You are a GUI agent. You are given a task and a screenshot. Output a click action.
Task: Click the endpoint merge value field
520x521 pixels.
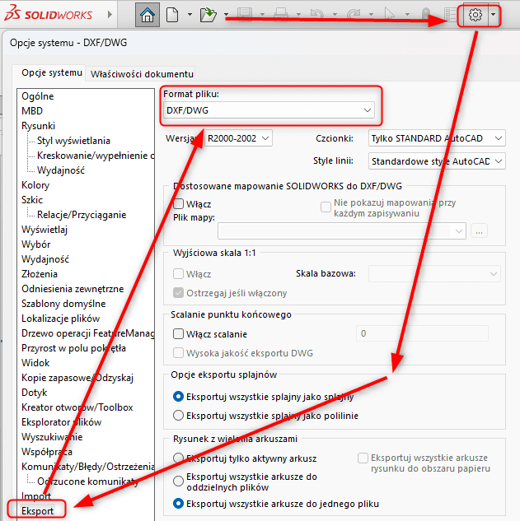(420, 333)
